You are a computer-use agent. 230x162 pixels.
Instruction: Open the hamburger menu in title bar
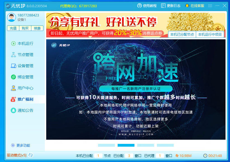pos(210,6)
